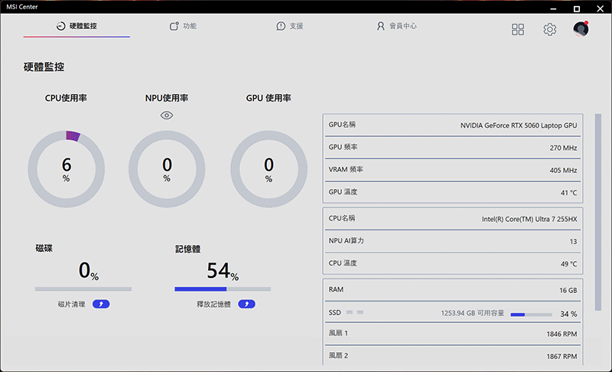
Task: Click the 磁片清理 label
Action: (73, 304)
